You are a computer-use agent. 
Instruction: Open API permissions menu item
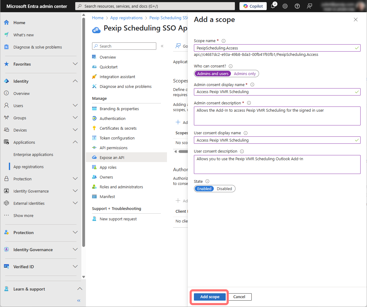point(113,148)
